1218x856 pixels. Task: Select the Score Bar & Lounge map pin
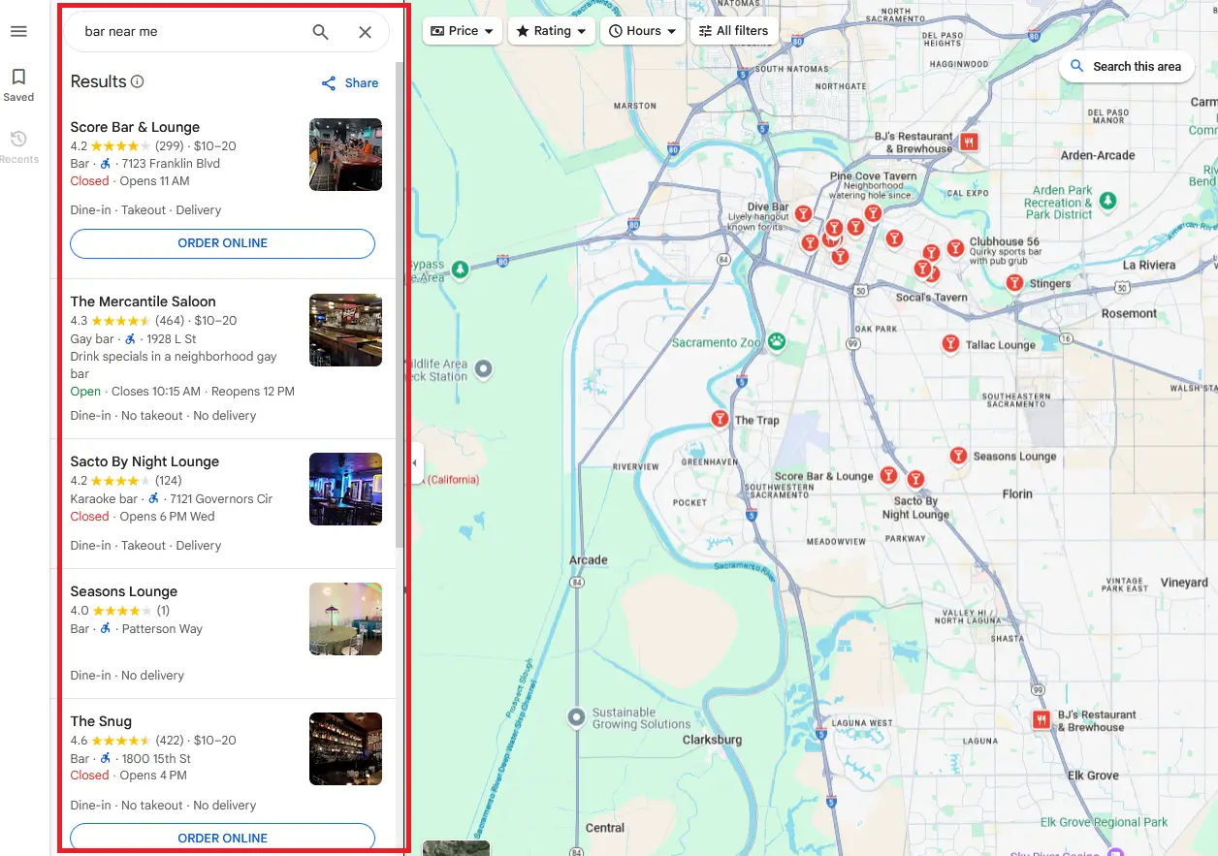888,475
